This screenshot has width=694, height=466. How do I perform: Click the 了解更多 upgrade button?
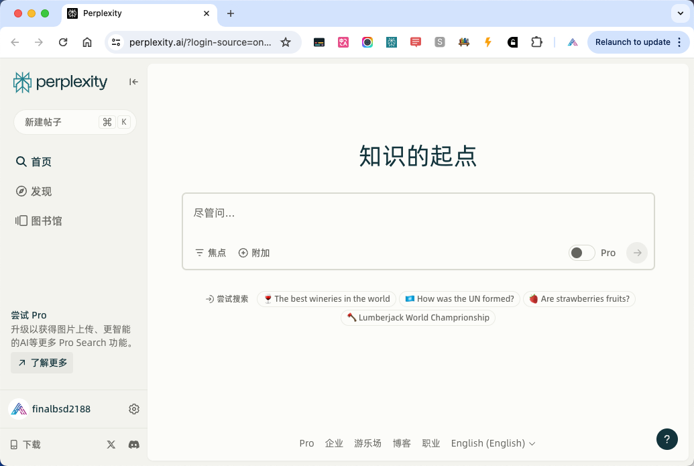pos(42,362)
